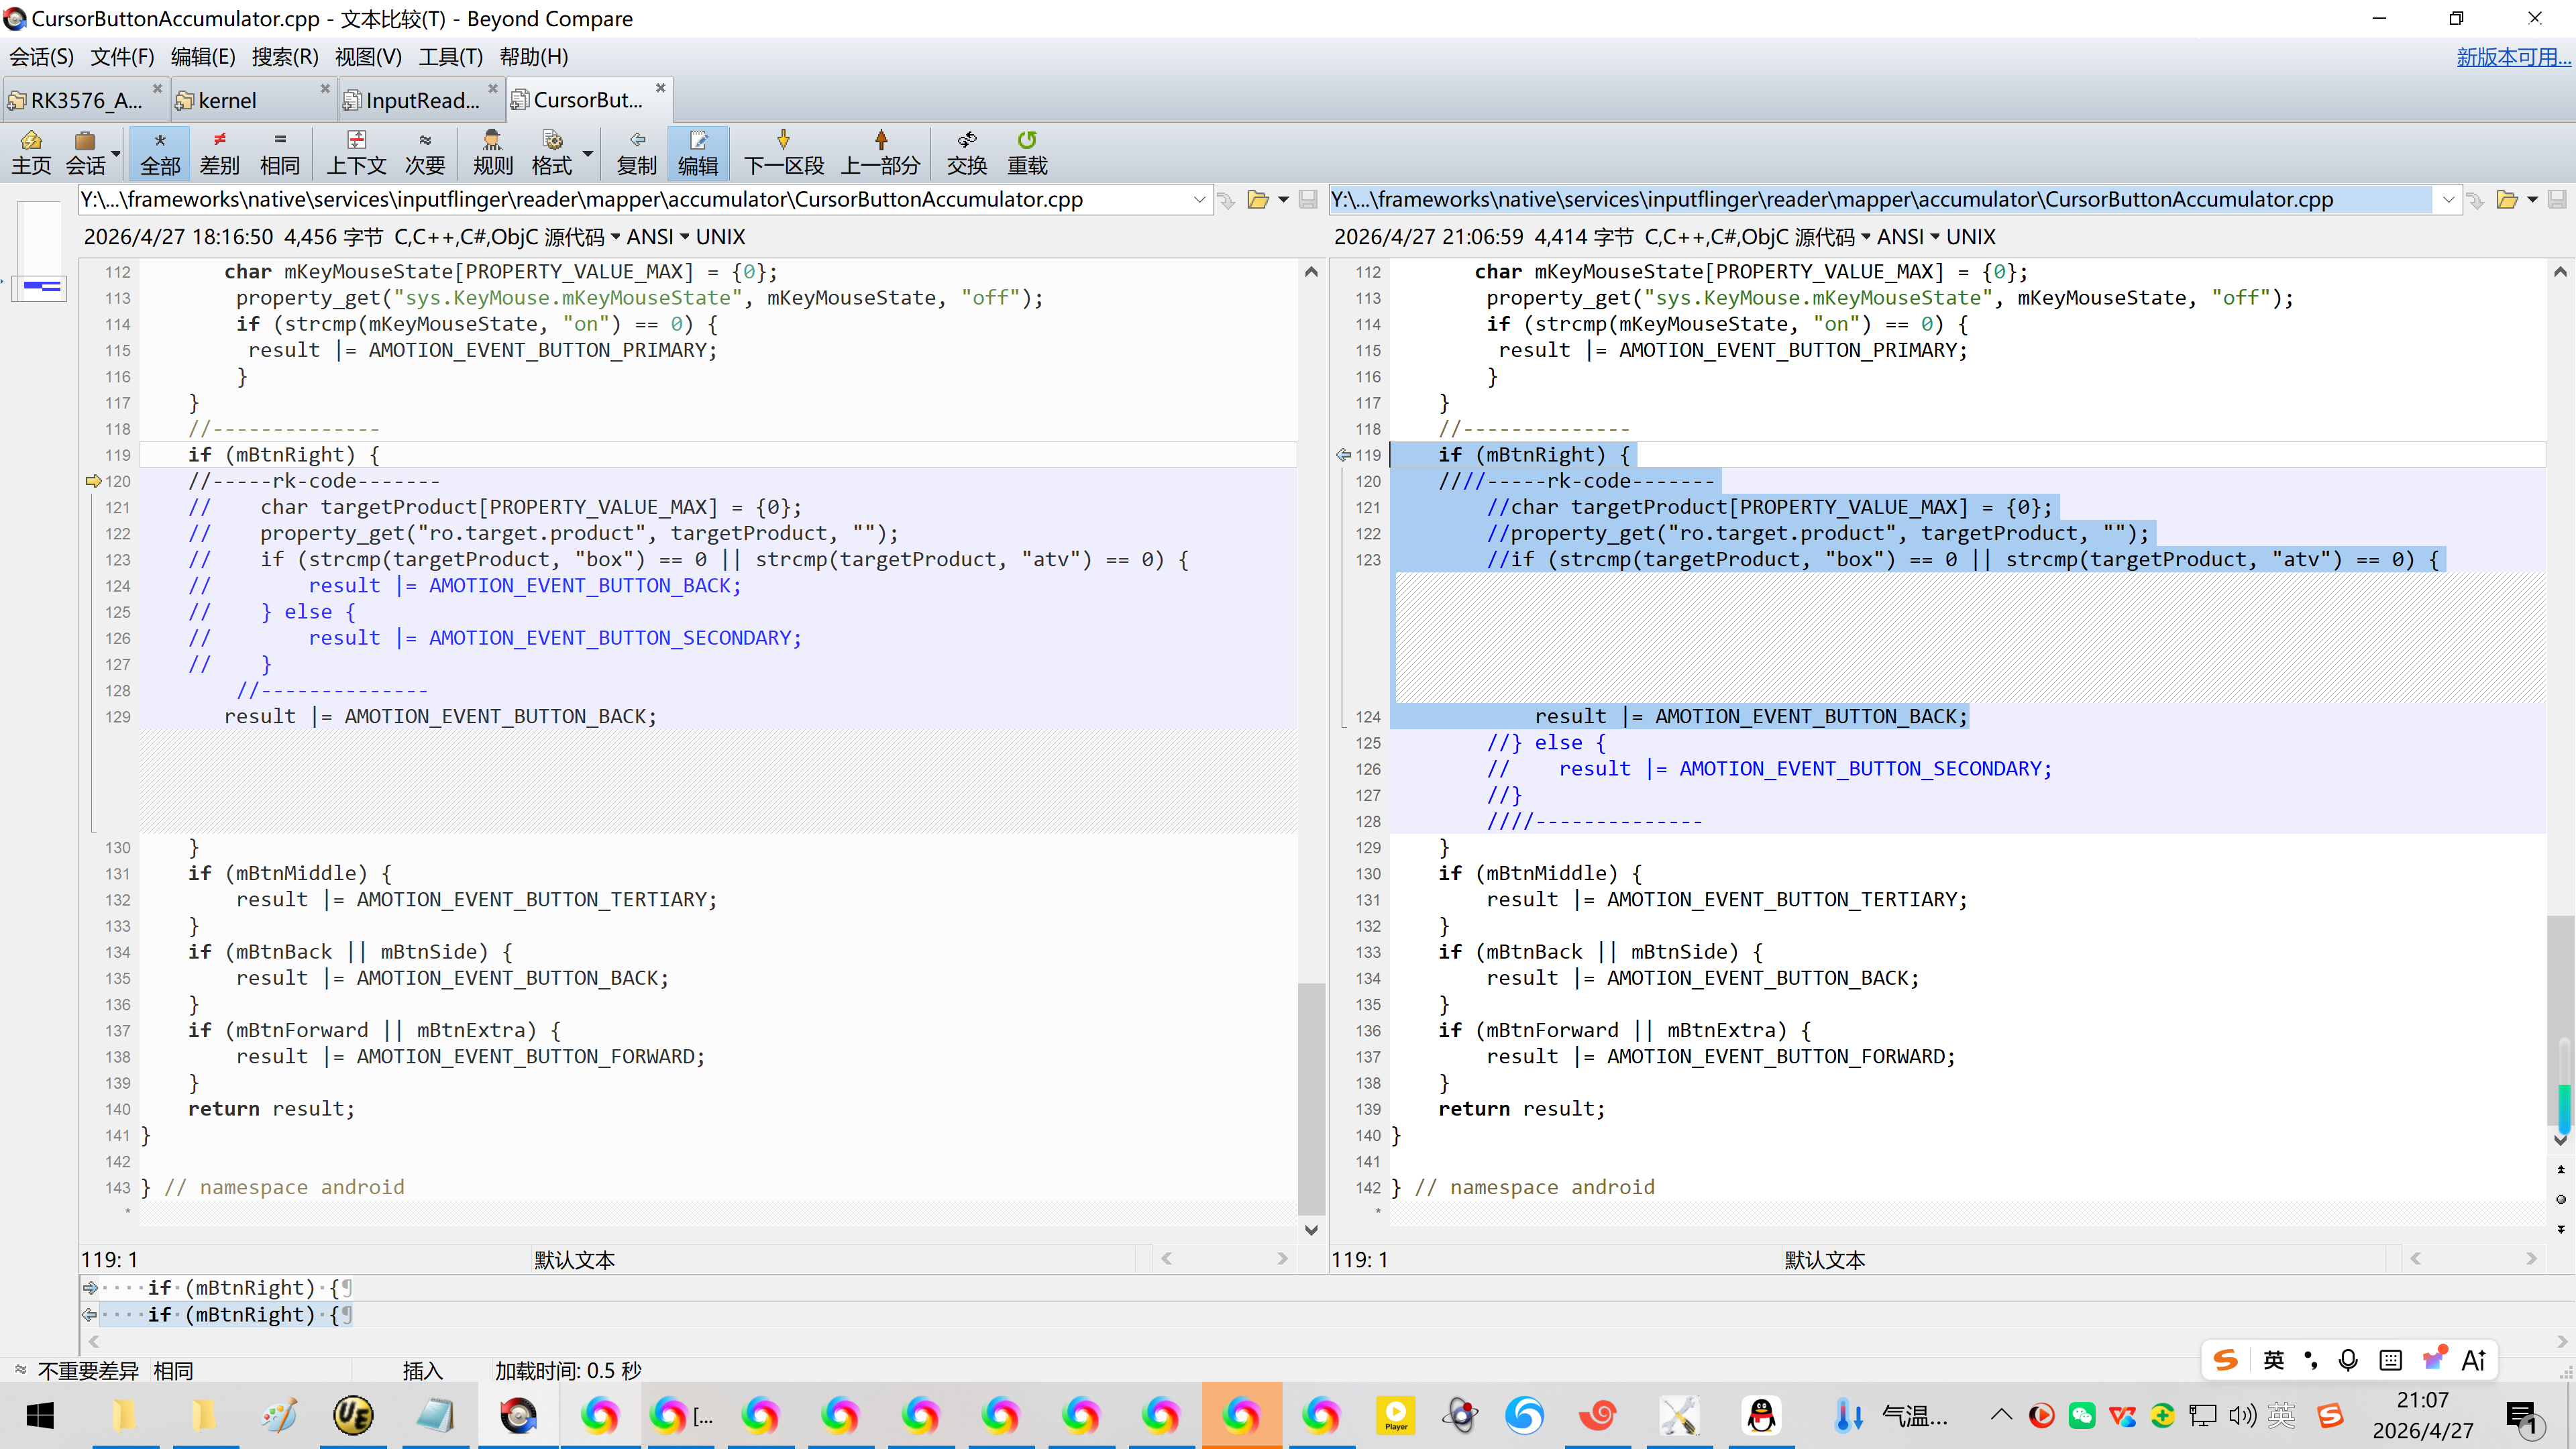Open the Windows Start button
2576x1449 pixels.
(40, 1415)
